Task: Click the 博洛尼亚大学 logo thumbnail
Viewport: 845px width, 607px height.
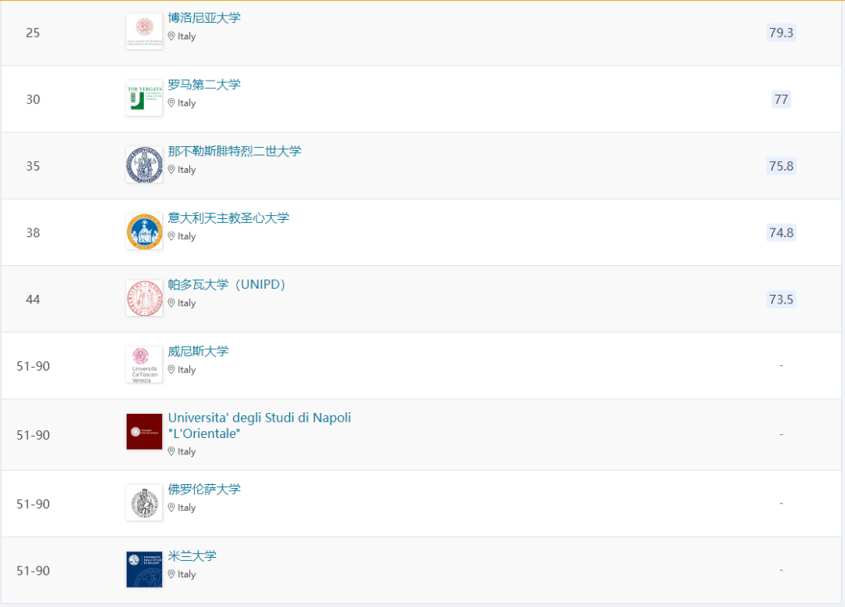Action: pyautogui.click(x=145, y=31)
